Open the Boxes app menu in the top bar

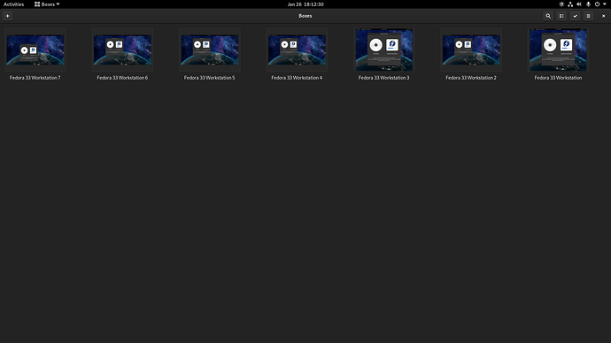point(47,4)
